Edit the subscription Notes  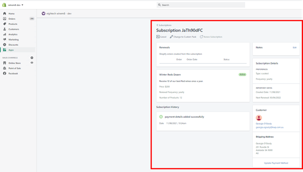pyautogui.click(x=295, y=47)
